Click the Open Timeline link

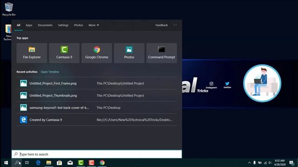pyautogui.click(x=50, y=72)
